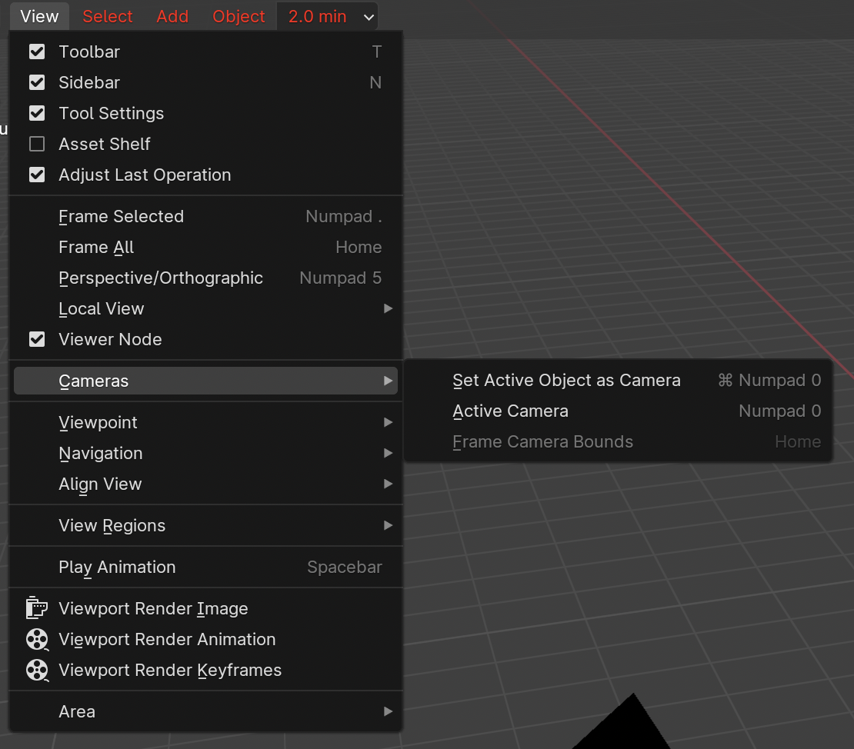Toggle the Adjust Last Operation checkbox
This screenshot has height=749, width=854.
(37, 175)
